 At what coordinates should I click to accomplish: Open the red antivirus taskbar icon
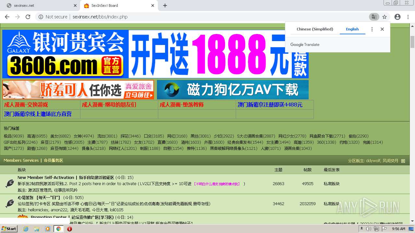[x=69, y=229]
